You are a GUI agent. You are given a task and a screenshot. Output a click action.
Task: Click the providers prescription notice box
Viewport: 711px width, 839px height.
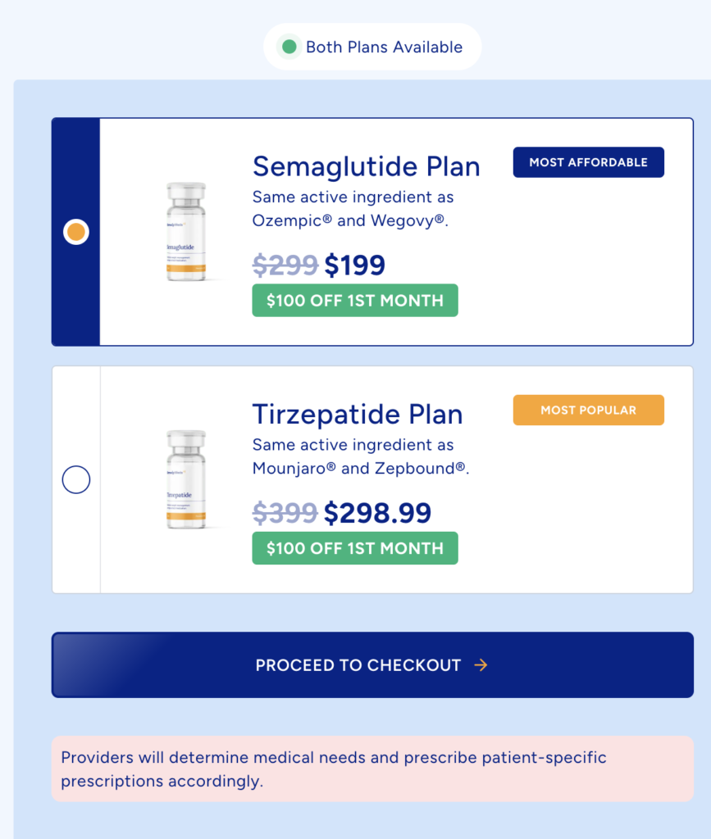click(x=372, y=769)
